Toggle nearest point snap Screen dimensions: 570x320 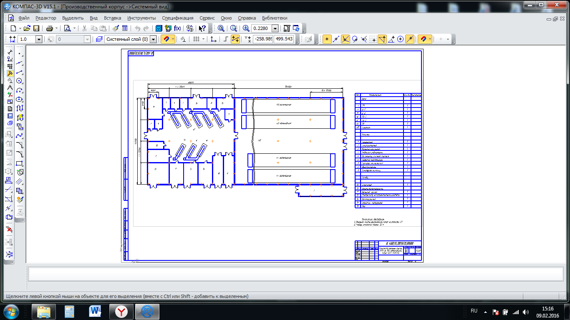(x=326, y=39)
